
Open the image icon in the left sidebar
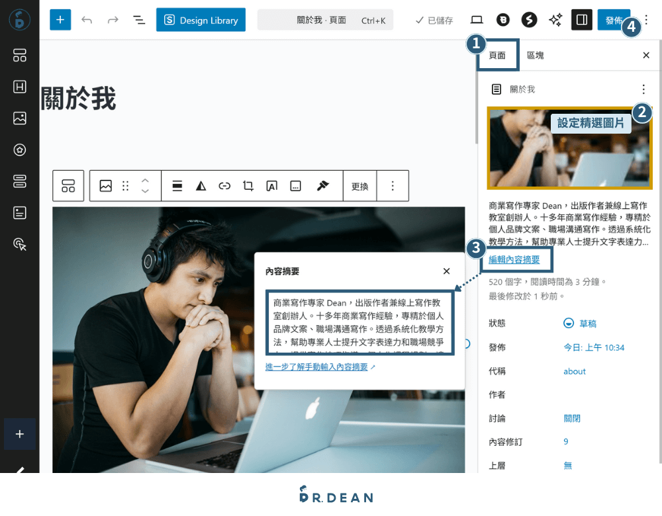point(19,118)
